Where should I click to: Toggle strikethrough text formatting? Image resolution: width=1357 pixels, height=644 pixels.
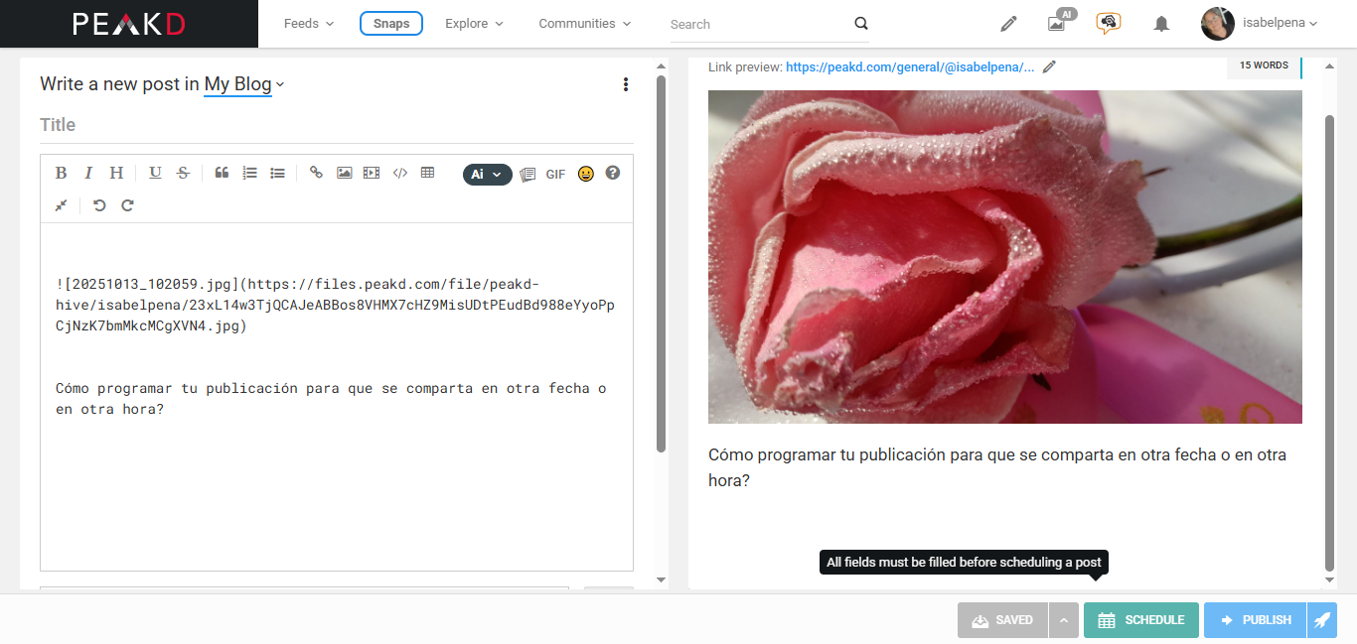point(183,173)
